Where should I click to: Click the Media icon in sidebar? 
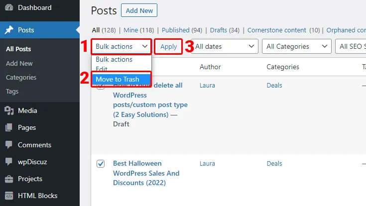point(9,110)
